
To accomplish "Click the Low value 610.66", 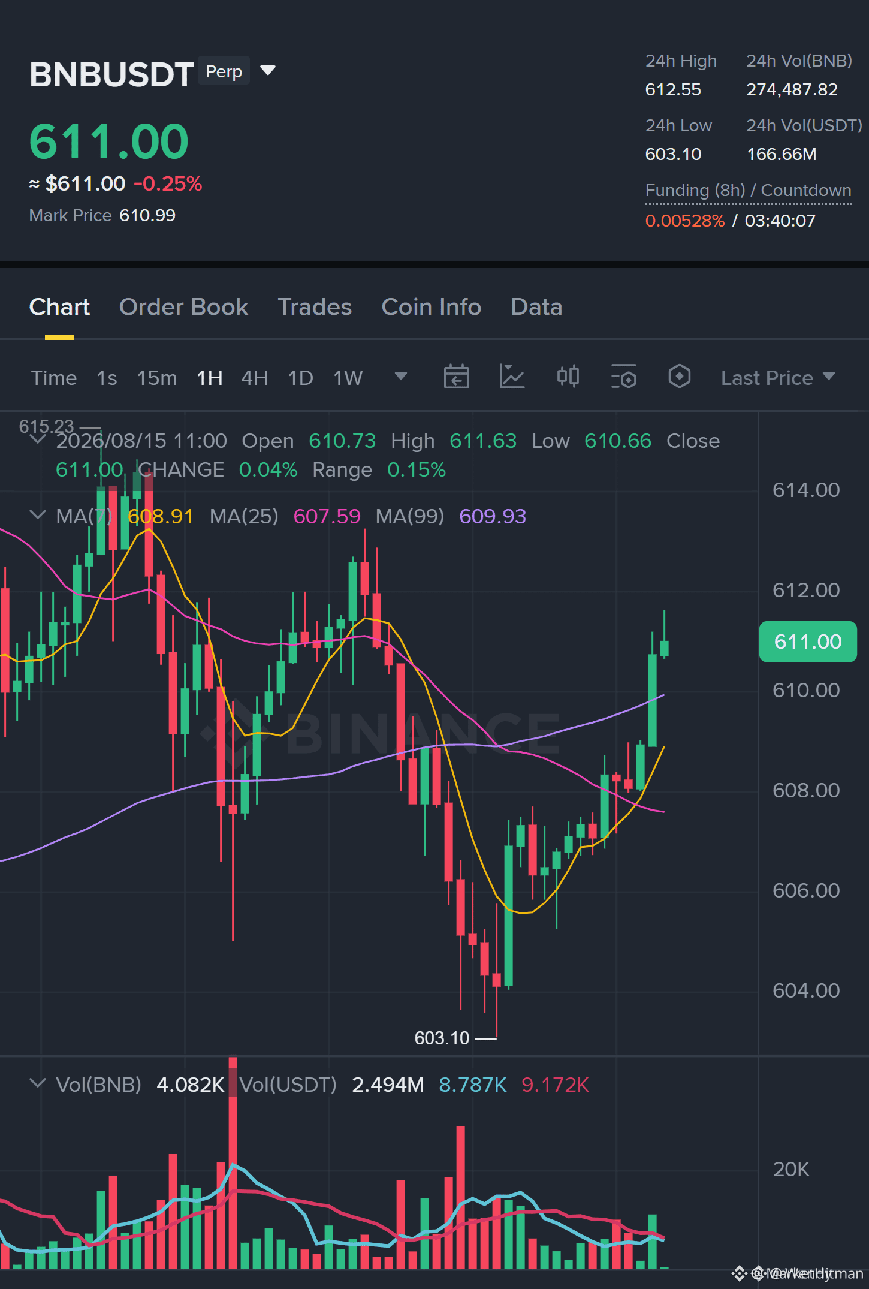I will [x=618, y=441].
